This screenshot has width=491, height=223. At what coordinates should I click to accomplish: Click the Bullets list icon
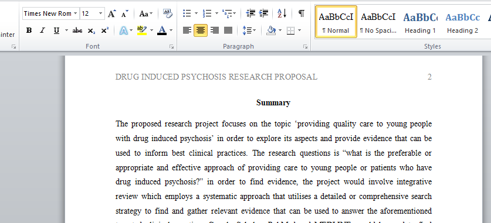(187, 13)
